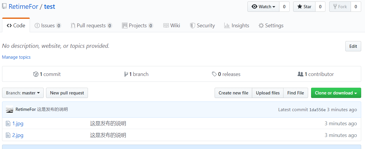Screen dimensions: 365x149
Task: View the watchers count next to Watch
Action: point(284,6)
